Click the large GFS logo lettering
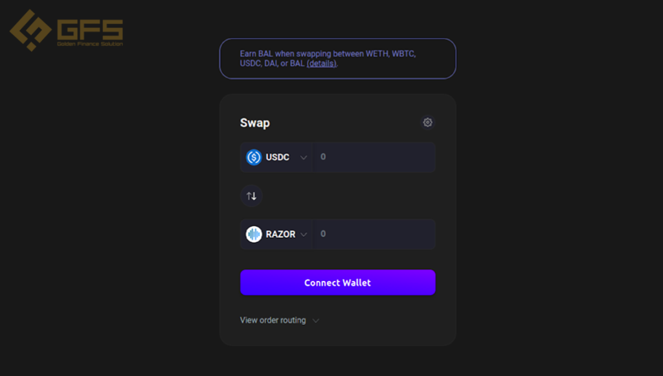Viewport: 663px width, 376px height. click(90, 30)
